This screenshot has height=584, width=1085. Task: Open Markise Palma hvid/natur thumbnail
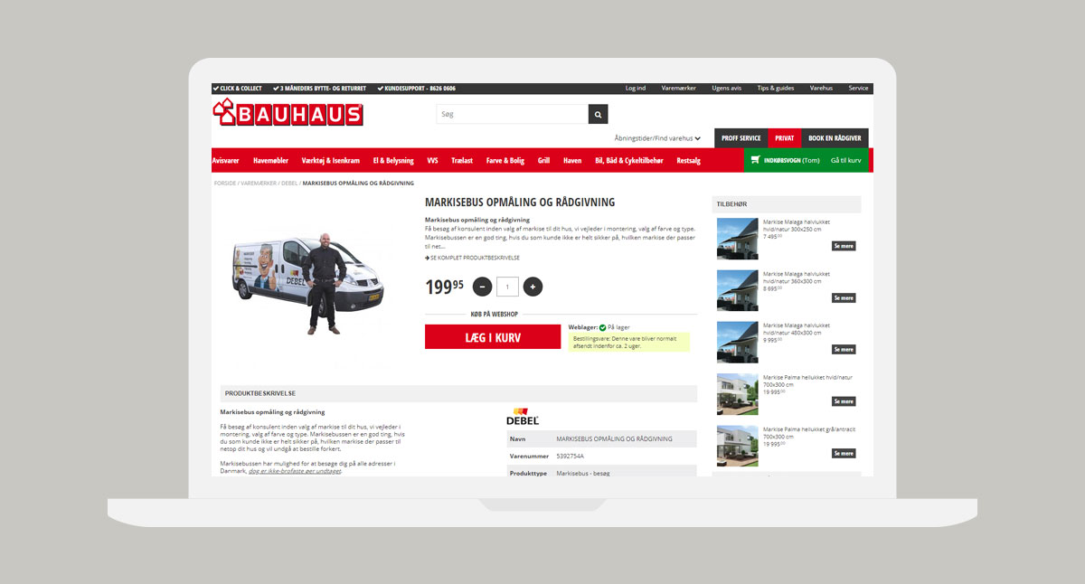click(738, 394)
